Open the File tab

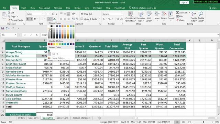click(x=4, y=8)
